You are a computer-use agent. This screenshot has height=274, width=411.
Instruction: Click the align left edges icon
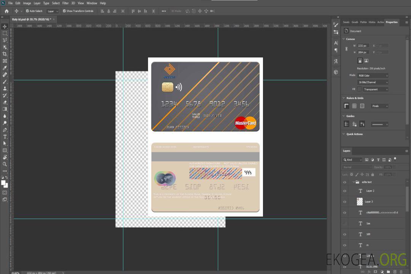pyautogui.click(x=102, y=11)
